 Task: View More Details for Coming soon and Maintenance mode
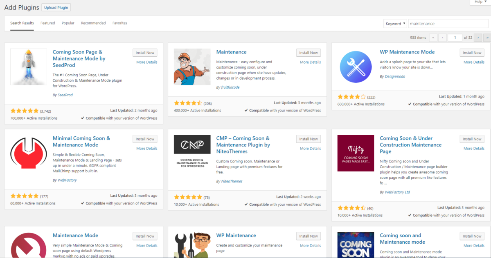pyautogui.click(x=474, y=245)
